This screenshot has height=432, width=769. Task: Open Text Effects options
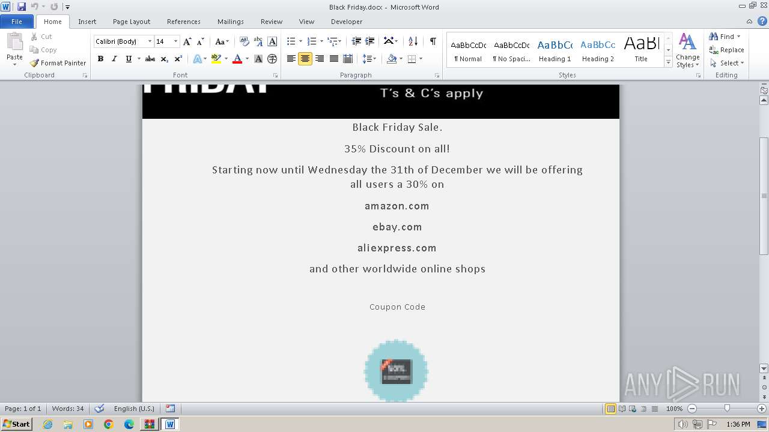[x=198, y=59]
